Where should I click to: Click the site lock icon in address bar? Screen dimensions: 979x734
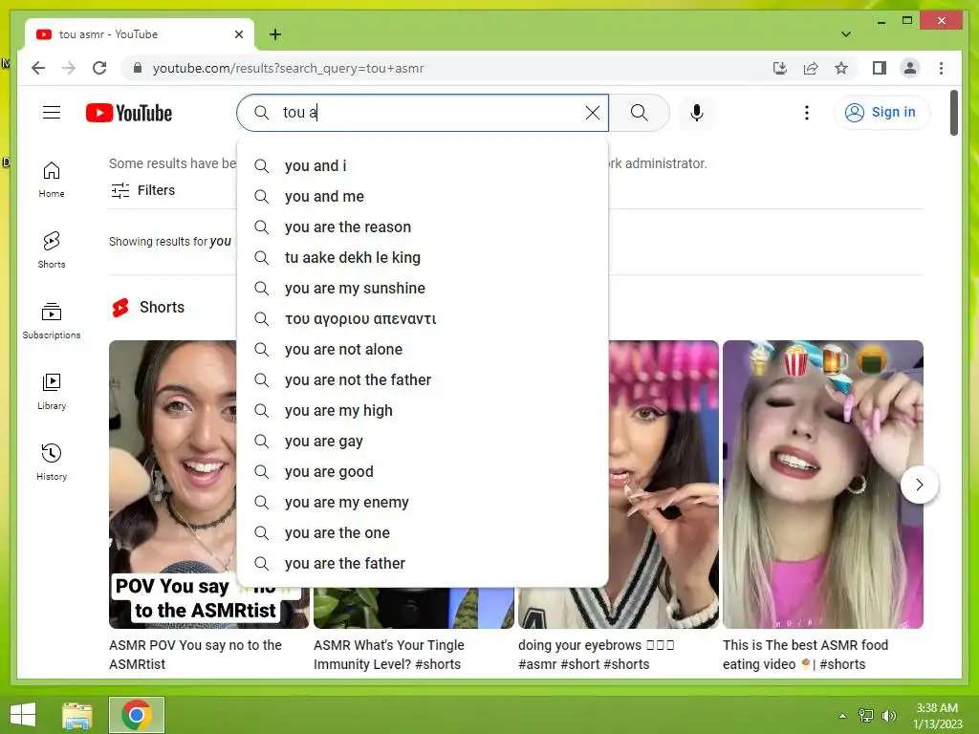coord(138,68)
